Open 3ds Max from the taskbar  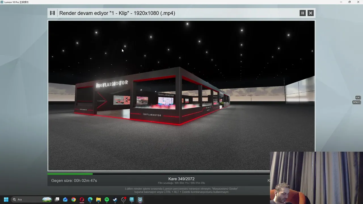132,199
